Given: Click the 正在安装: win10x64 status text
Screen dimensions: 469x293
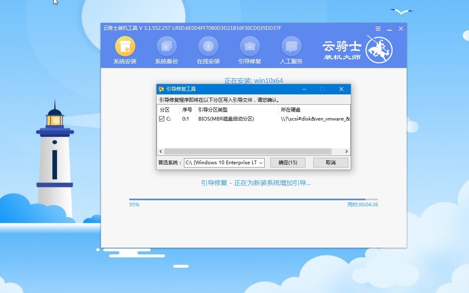Looking at the screenshot, I should [254, 80].
